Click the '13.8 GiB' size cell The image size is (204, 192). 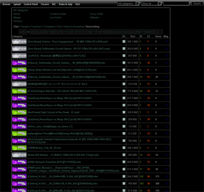click(x=133, y=84)
